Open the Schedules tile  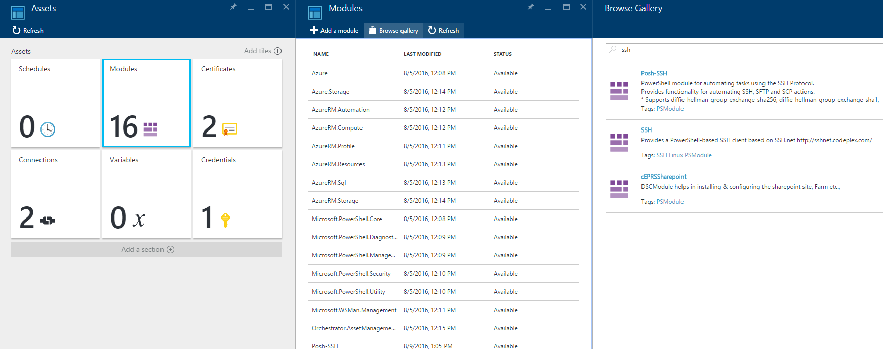tap(55, 103)
